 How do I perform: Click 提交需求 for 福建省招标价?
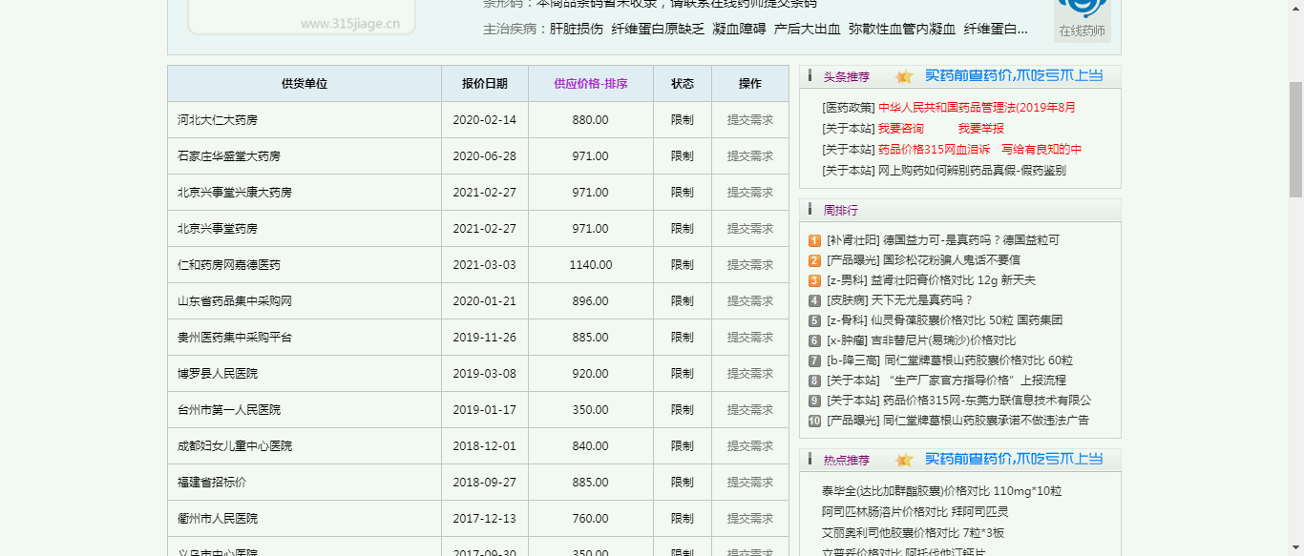(750, 483)
